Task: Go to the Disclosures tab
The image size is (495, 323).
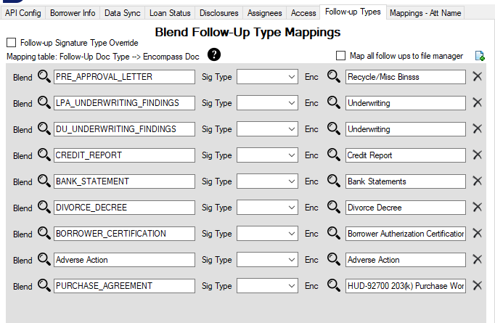Action: [x=218, y=13]
